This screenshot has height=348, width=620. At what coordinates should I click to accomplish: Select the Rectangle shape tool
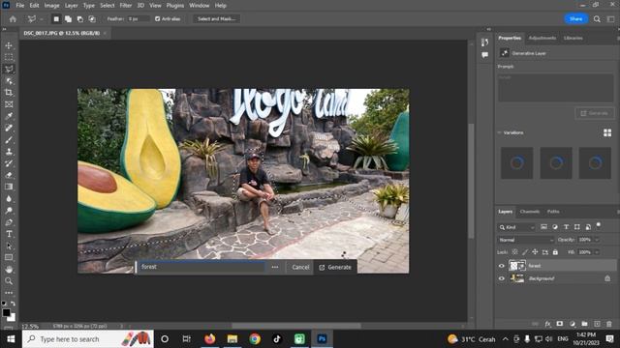click(x=9, y=258)
